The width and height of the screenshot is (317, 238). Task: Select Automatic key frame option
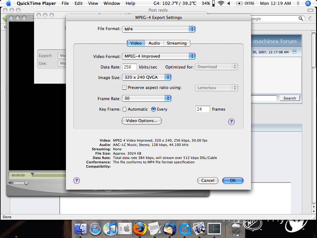pos(124,109)
